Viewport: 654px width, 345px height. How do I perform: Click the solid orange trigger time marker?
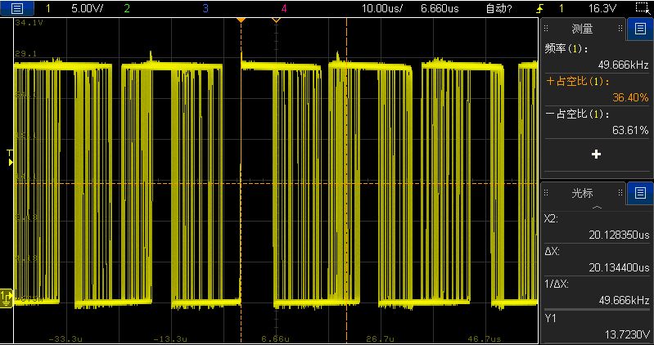click(241, 20)
